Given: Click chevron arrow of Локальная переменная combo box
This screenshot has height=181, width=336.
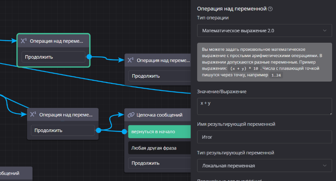Looking at the screenshot, I should tap(325, 165).
